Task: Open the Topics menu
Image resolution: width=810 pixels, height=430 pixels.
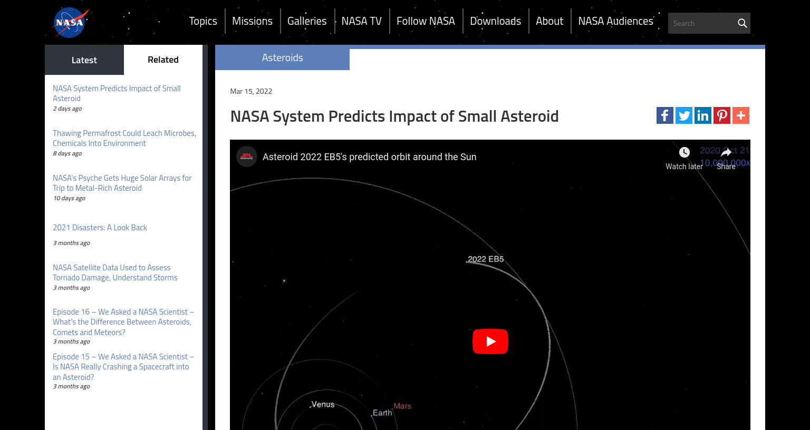Action: tap(203, 21)
